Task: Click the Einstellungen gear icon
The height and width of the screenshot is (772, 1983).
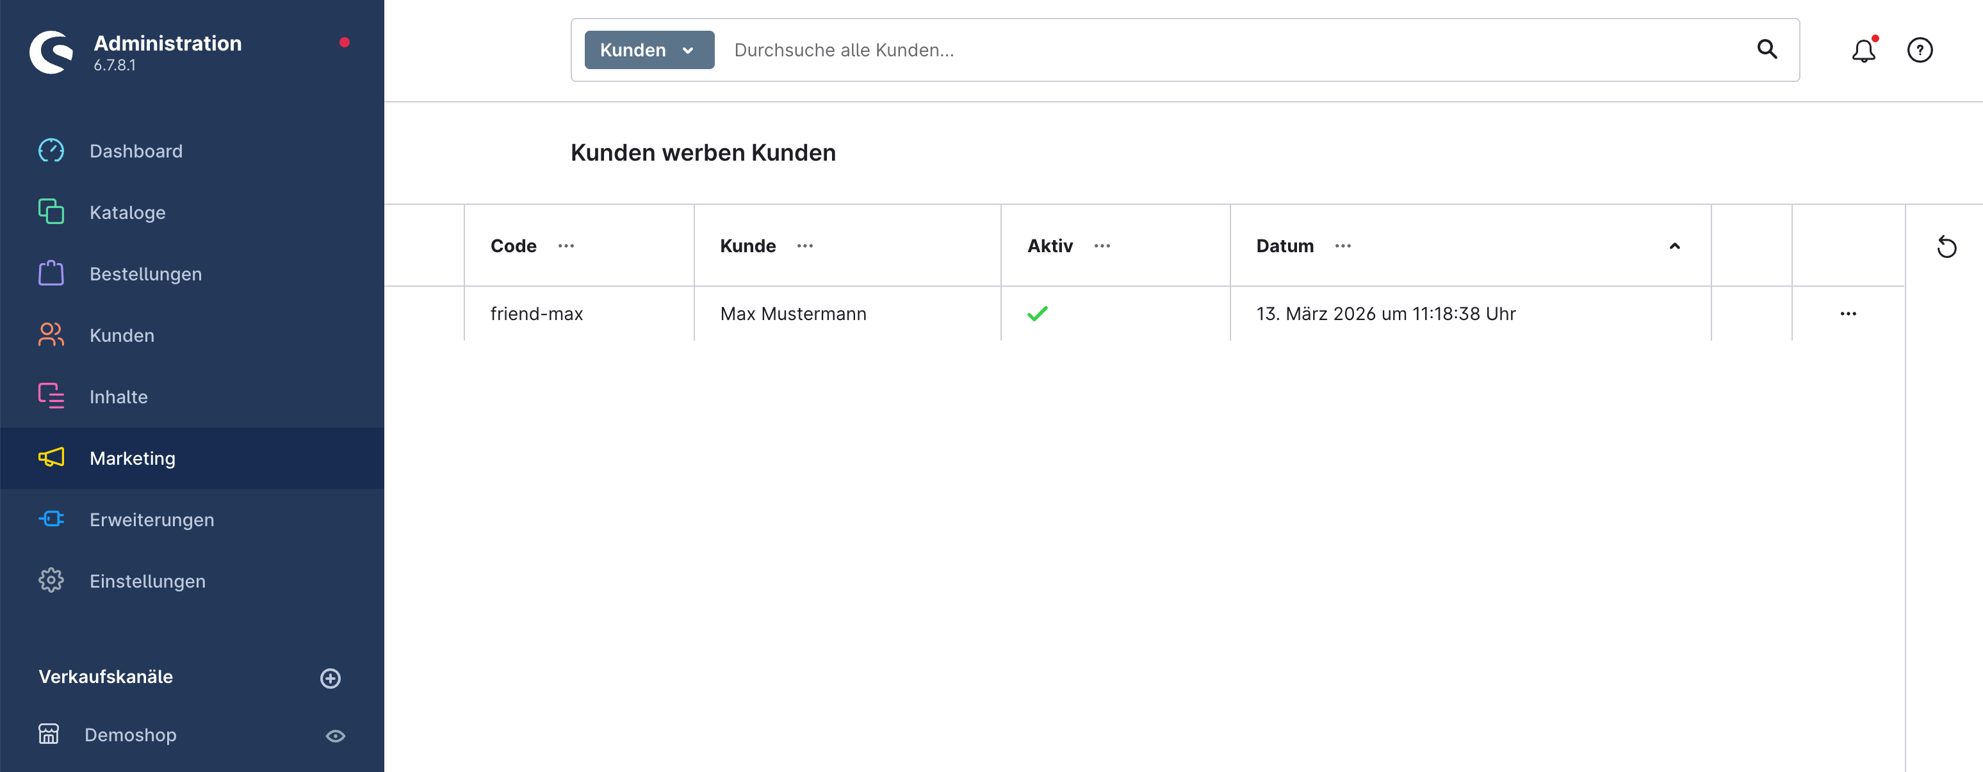Action: click(51, 581)
